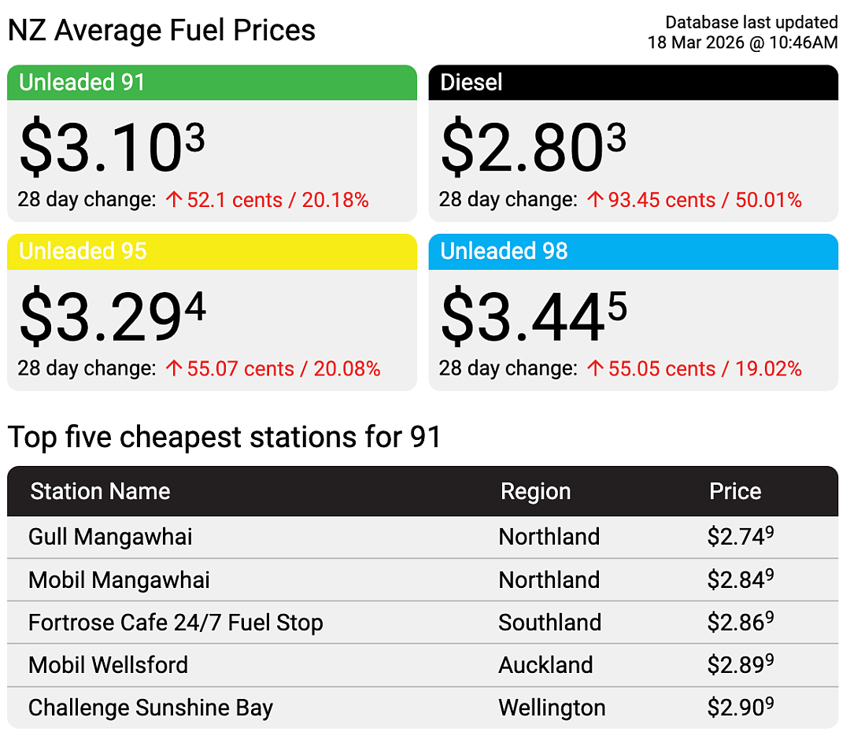Click the Station Name column header
Viewport: 850px width, 743px height.
point(100,492)
